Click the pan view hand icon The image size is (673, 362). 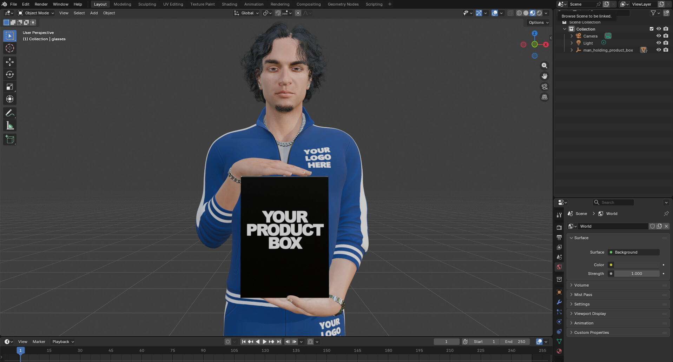pyautogui.click(x=545, y=76)
